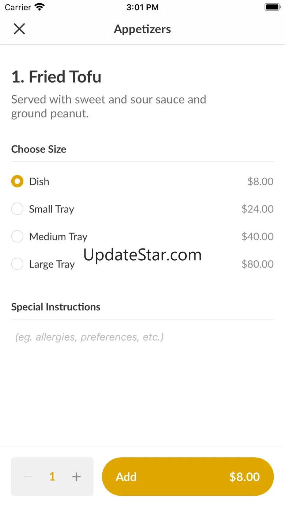Select the Large Tray radio button
Image resolution: width=285 pixels, height=507 pixels.
tap(17, 264)
